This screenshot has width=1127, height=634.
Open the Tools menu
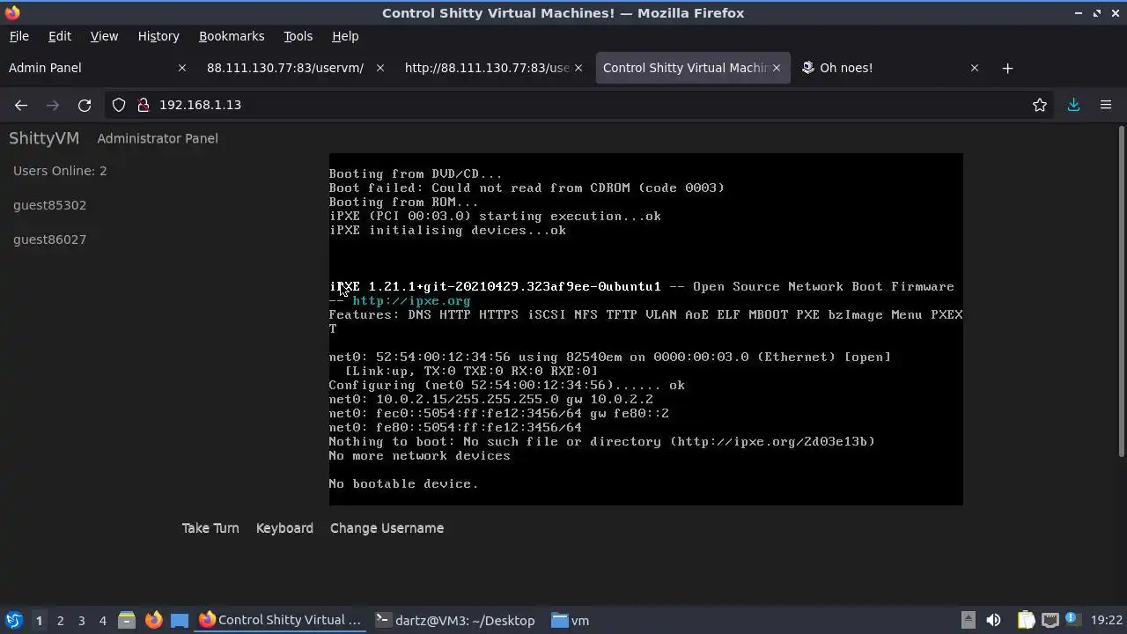(x=298, y=36)
